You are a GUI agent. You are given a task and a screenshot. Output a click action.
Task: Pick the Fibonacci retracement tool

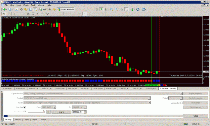tap(33, 14)
